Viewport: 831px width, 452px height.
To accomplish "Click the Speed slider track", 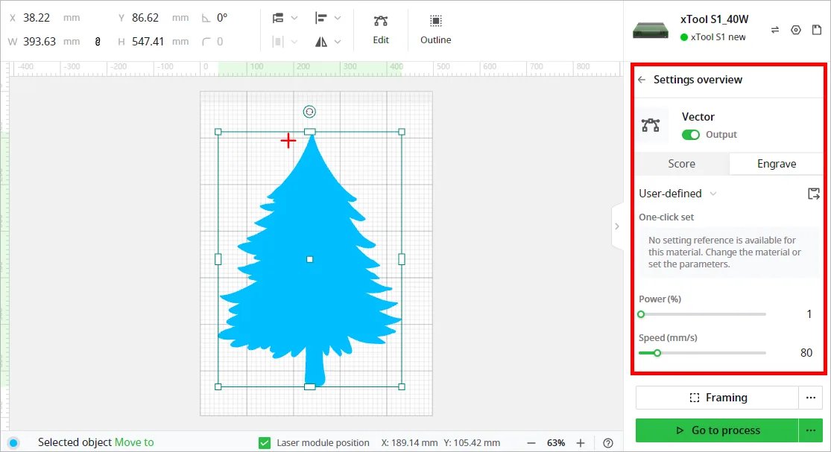I will 702,353.
